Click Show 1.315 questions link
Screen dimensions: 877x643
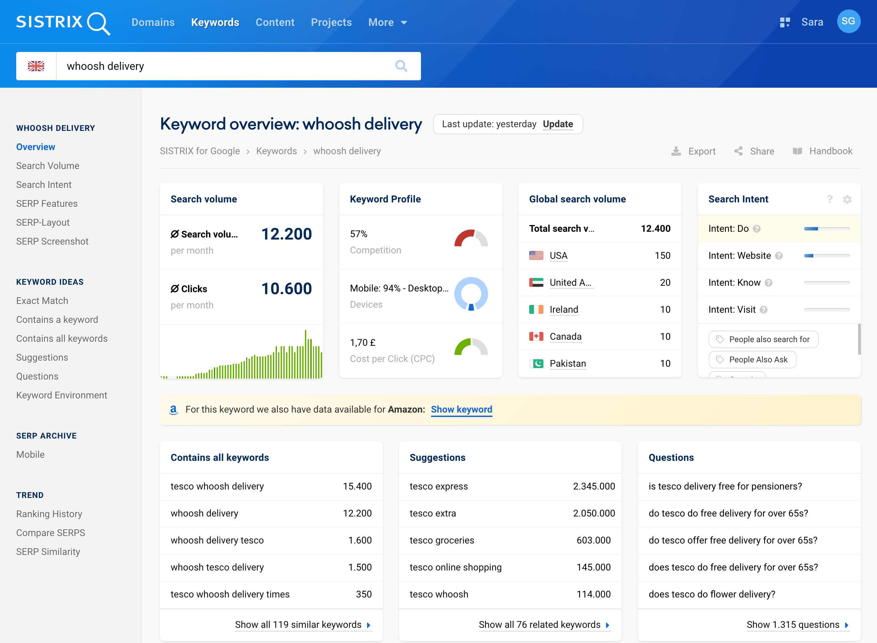pos(798,625)
